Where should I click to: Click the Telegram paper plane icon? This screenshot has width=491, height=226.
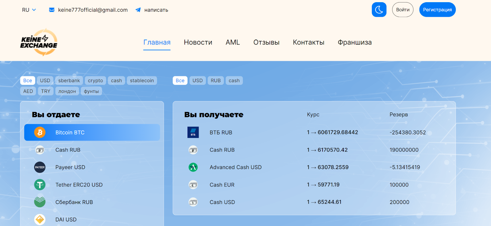138,10
